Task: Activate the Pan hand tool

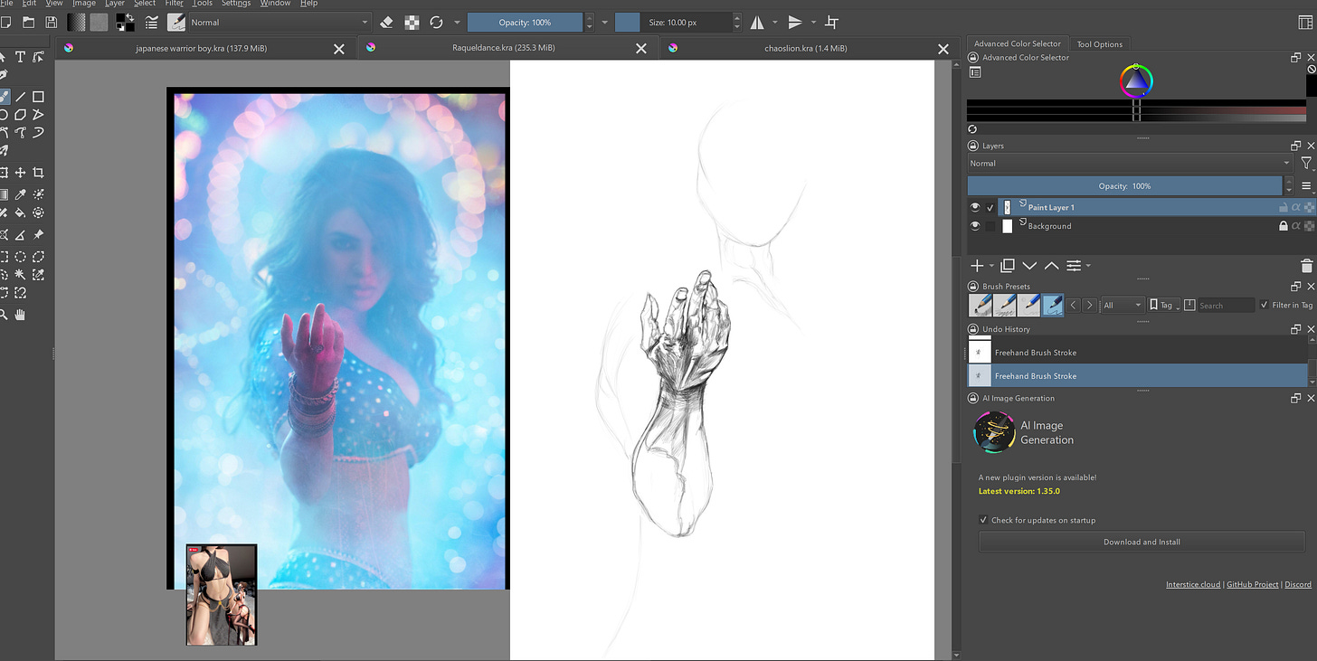Action: pos(20,314)
